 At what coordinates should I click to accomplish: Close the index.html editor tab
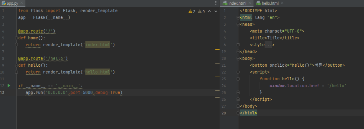point(250,3)
